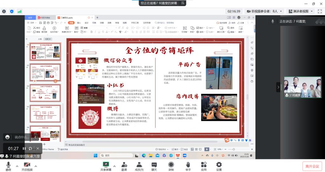This screenshot has width=325, height=172.
Task: Open the 聊天 chat window
Action: [x=154, y=165]
